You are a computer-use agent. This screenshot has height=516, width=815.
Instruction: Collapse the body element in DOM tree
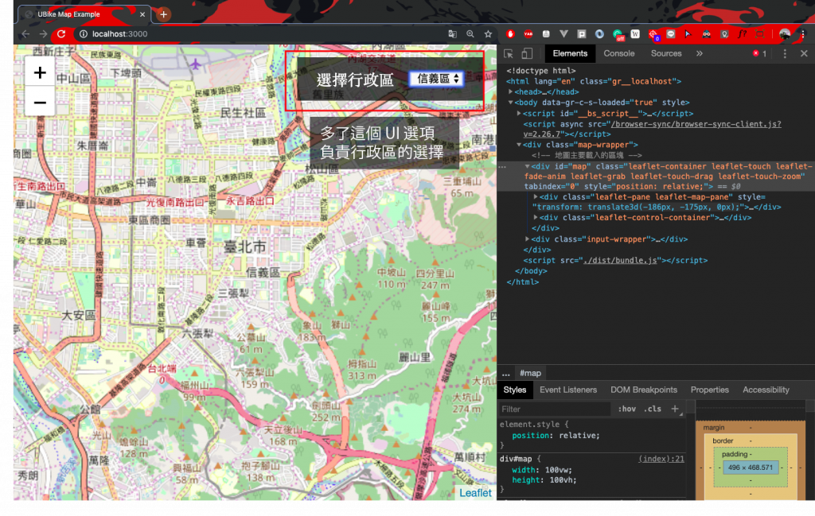(510, 103)
